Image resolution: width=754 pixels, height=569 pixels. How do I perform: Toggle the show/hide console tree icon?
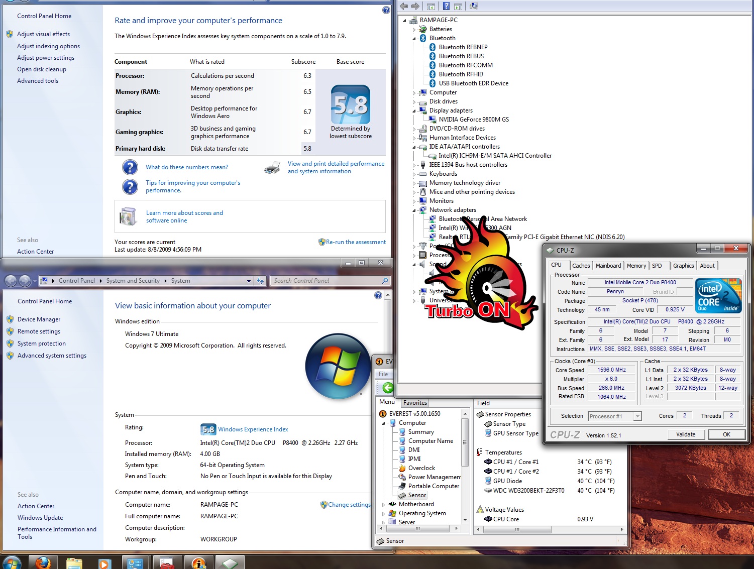pyautogui.click(x=431, y=7)
